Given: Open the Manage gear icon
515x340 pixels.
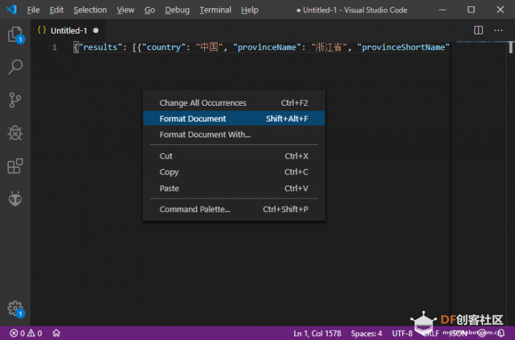Looking at the screenshot, I should click(x=15, y=309).
